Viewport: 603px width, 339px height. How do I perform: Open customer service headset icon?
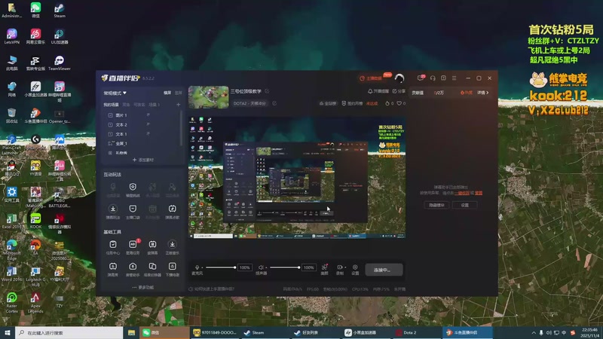click(433, 78)
